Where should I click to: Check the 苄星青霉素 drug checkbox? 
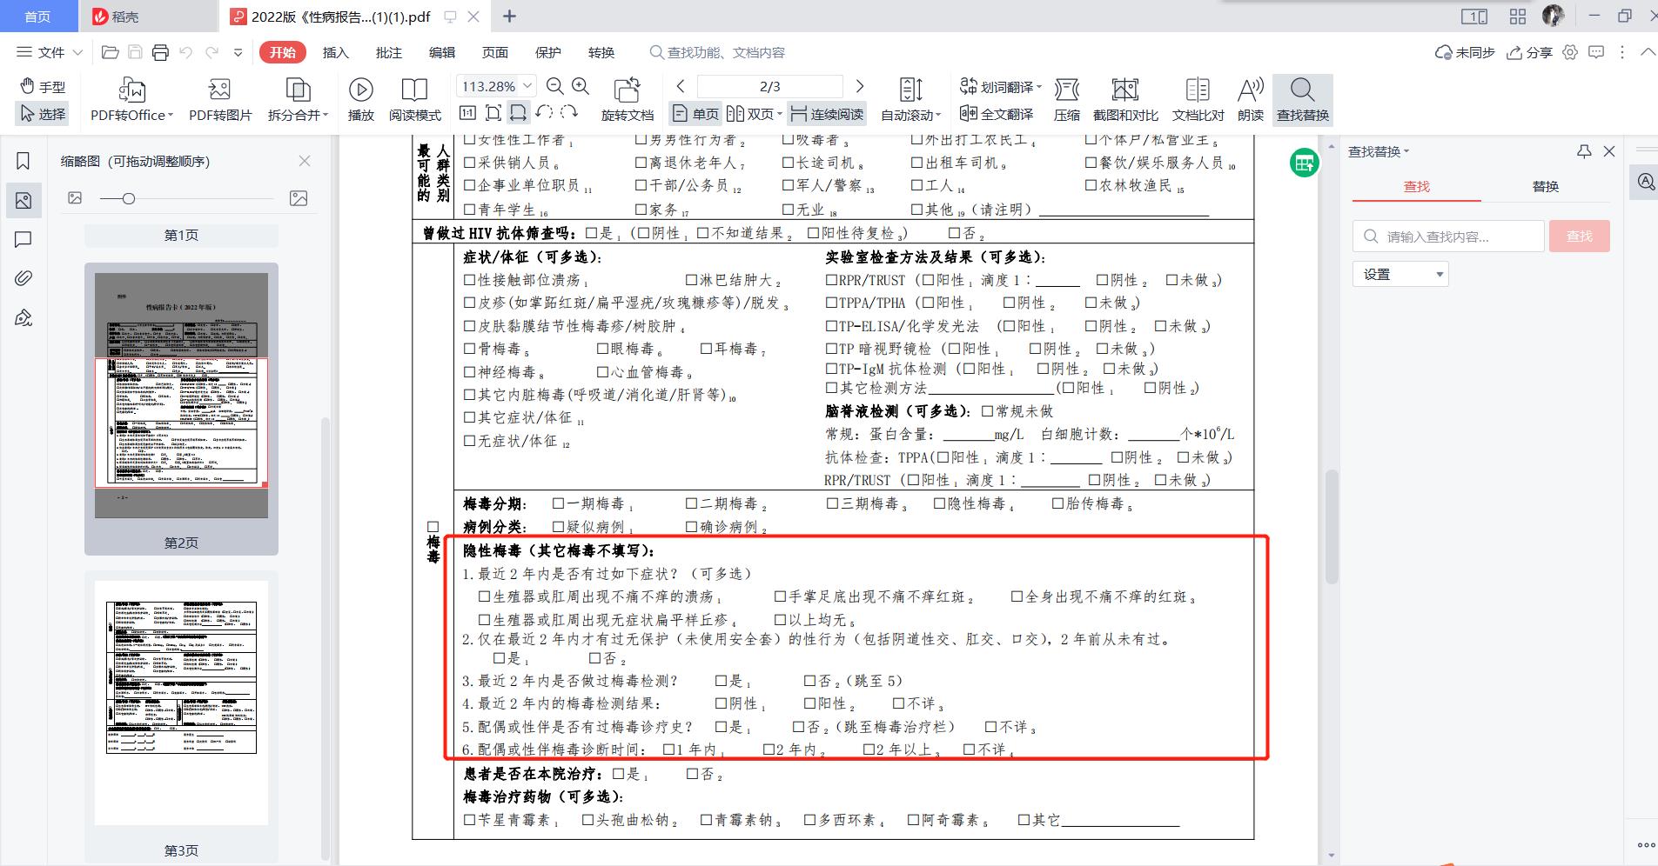click(x=470, y=820)
